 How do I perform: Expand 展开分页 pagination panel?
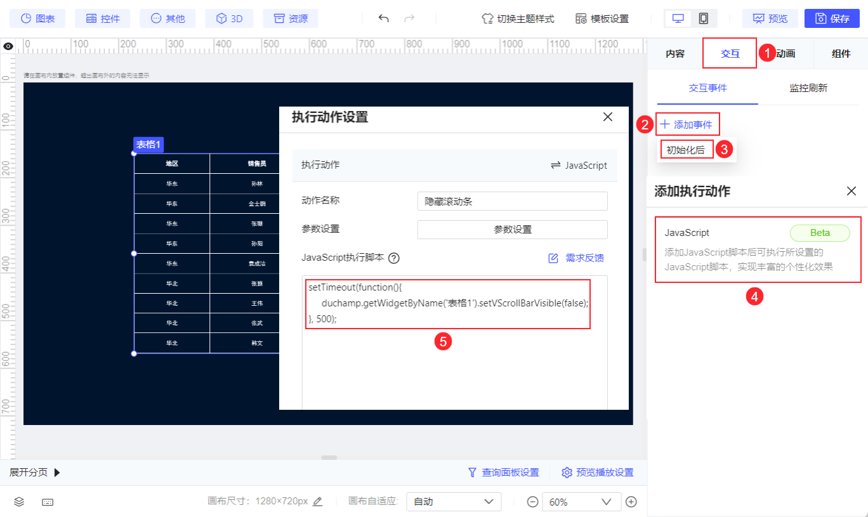tap(35, 473)
